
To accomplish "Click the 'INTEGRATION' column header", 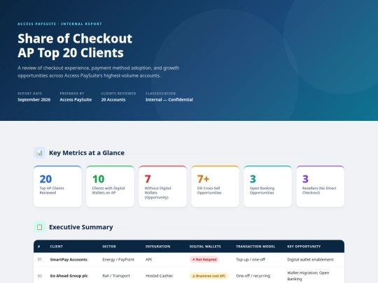I will (158, 247).
